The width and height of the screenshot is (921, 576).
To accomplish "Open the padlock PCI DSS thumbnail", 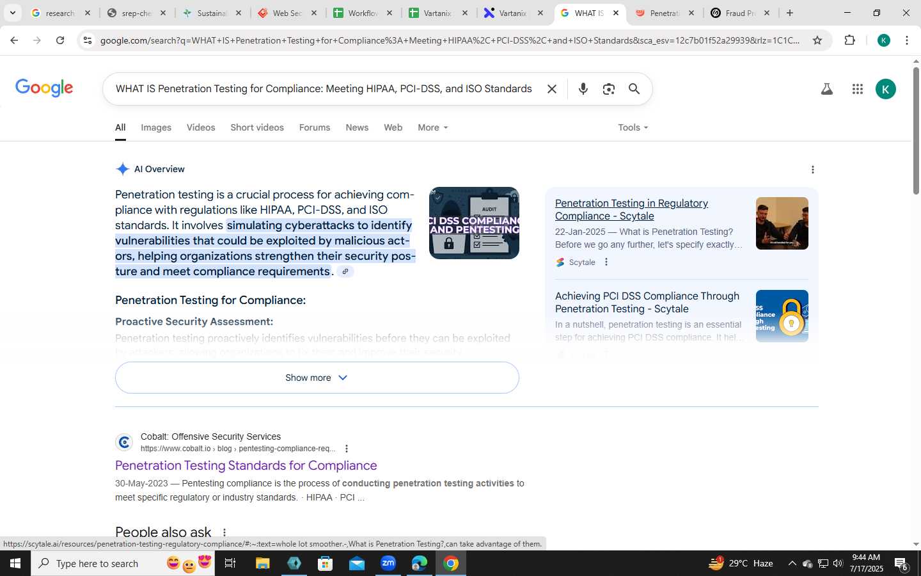I will coord(782,316).
